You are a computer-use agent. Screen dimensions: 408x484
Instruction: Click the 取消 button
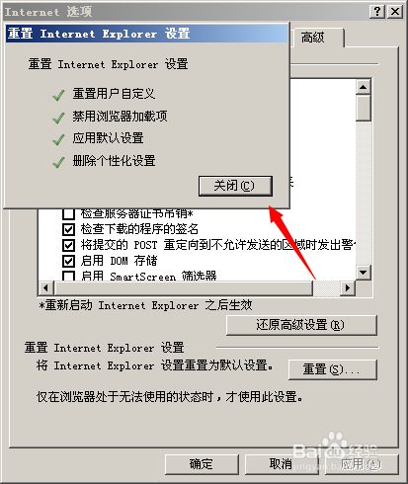[282, 464]
